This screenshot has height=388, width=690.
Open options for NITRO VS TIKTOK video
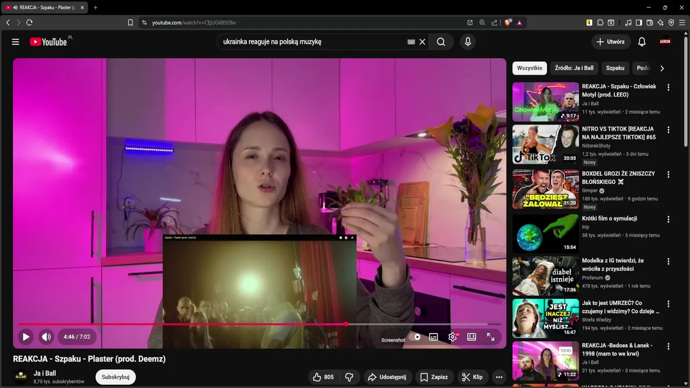[668, 130]
